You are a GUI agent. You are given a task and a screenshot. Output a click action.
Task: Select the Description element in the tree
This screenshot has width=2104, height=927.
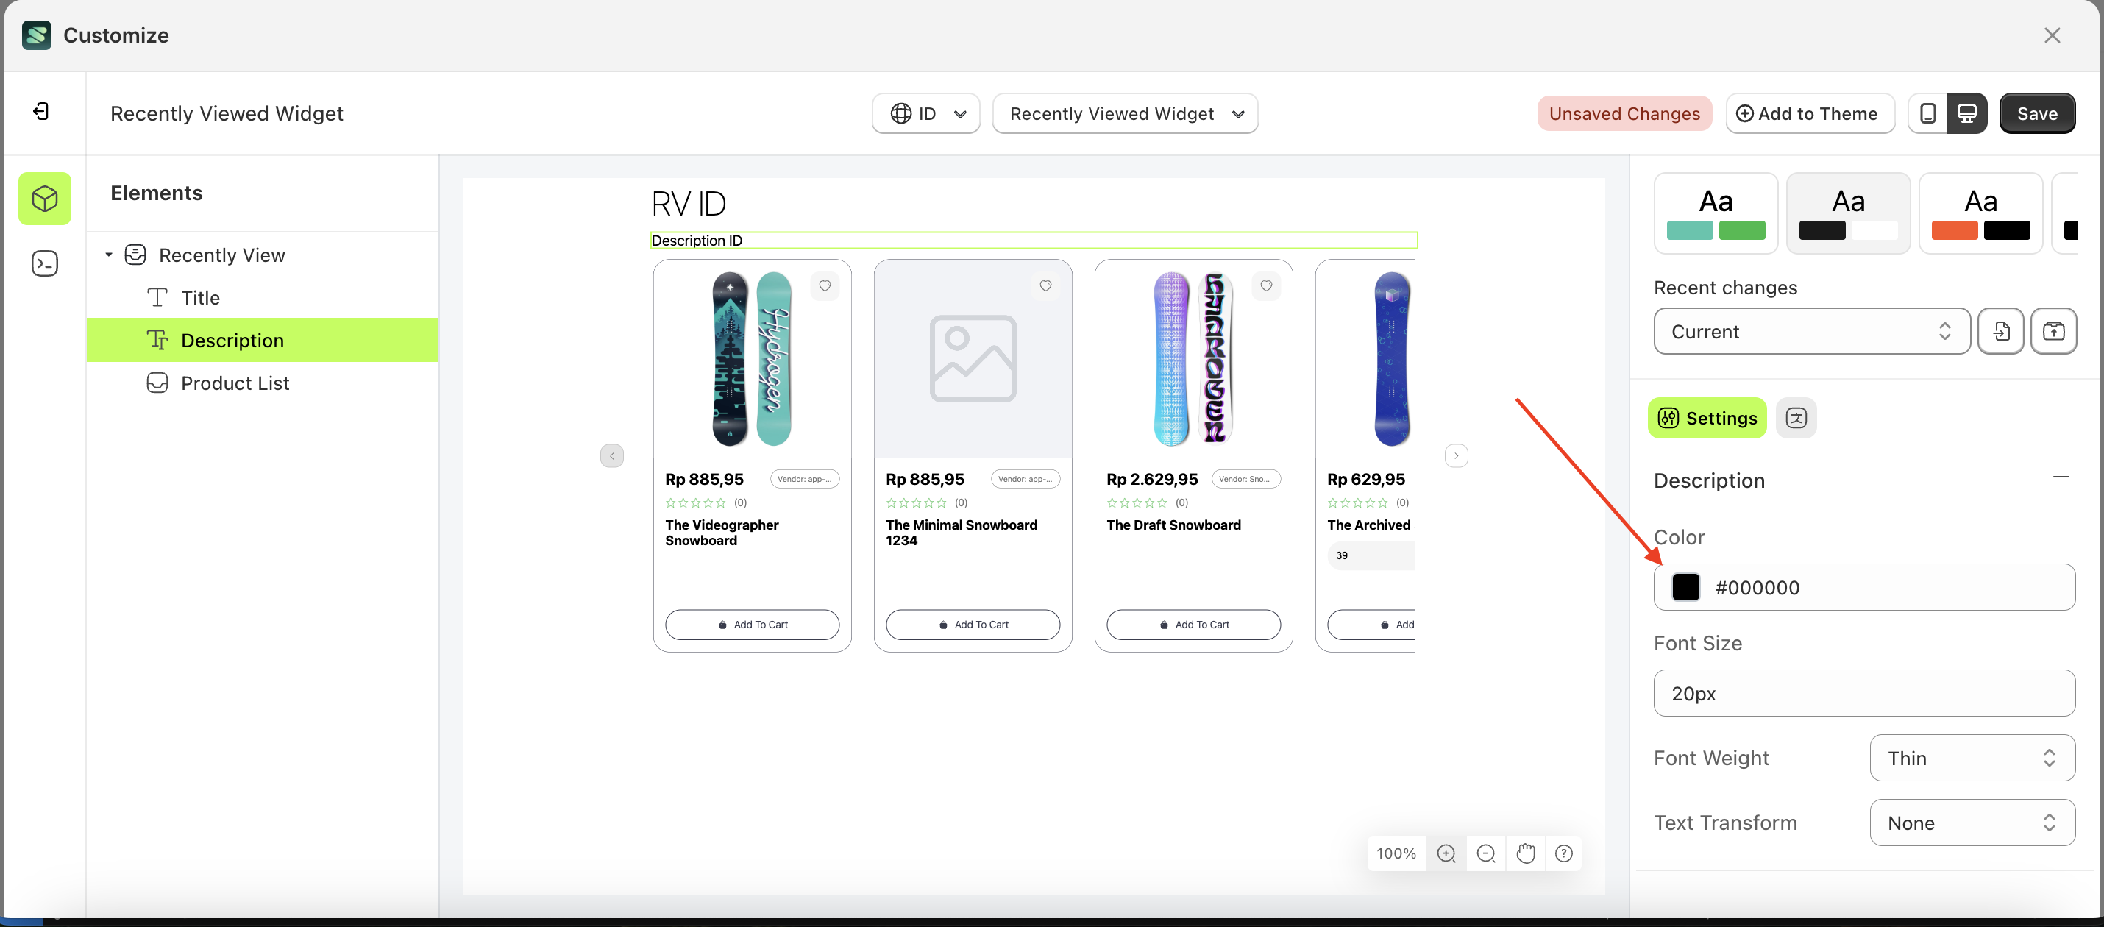click(232, 340)
